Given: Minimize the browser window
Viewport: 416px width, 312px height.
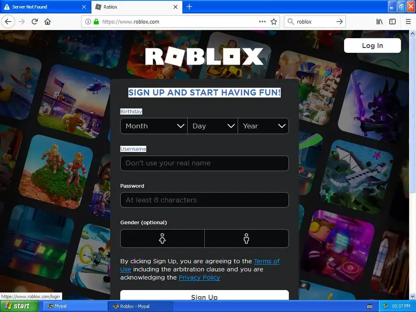Looking at the screenshot, I should 392,6.
